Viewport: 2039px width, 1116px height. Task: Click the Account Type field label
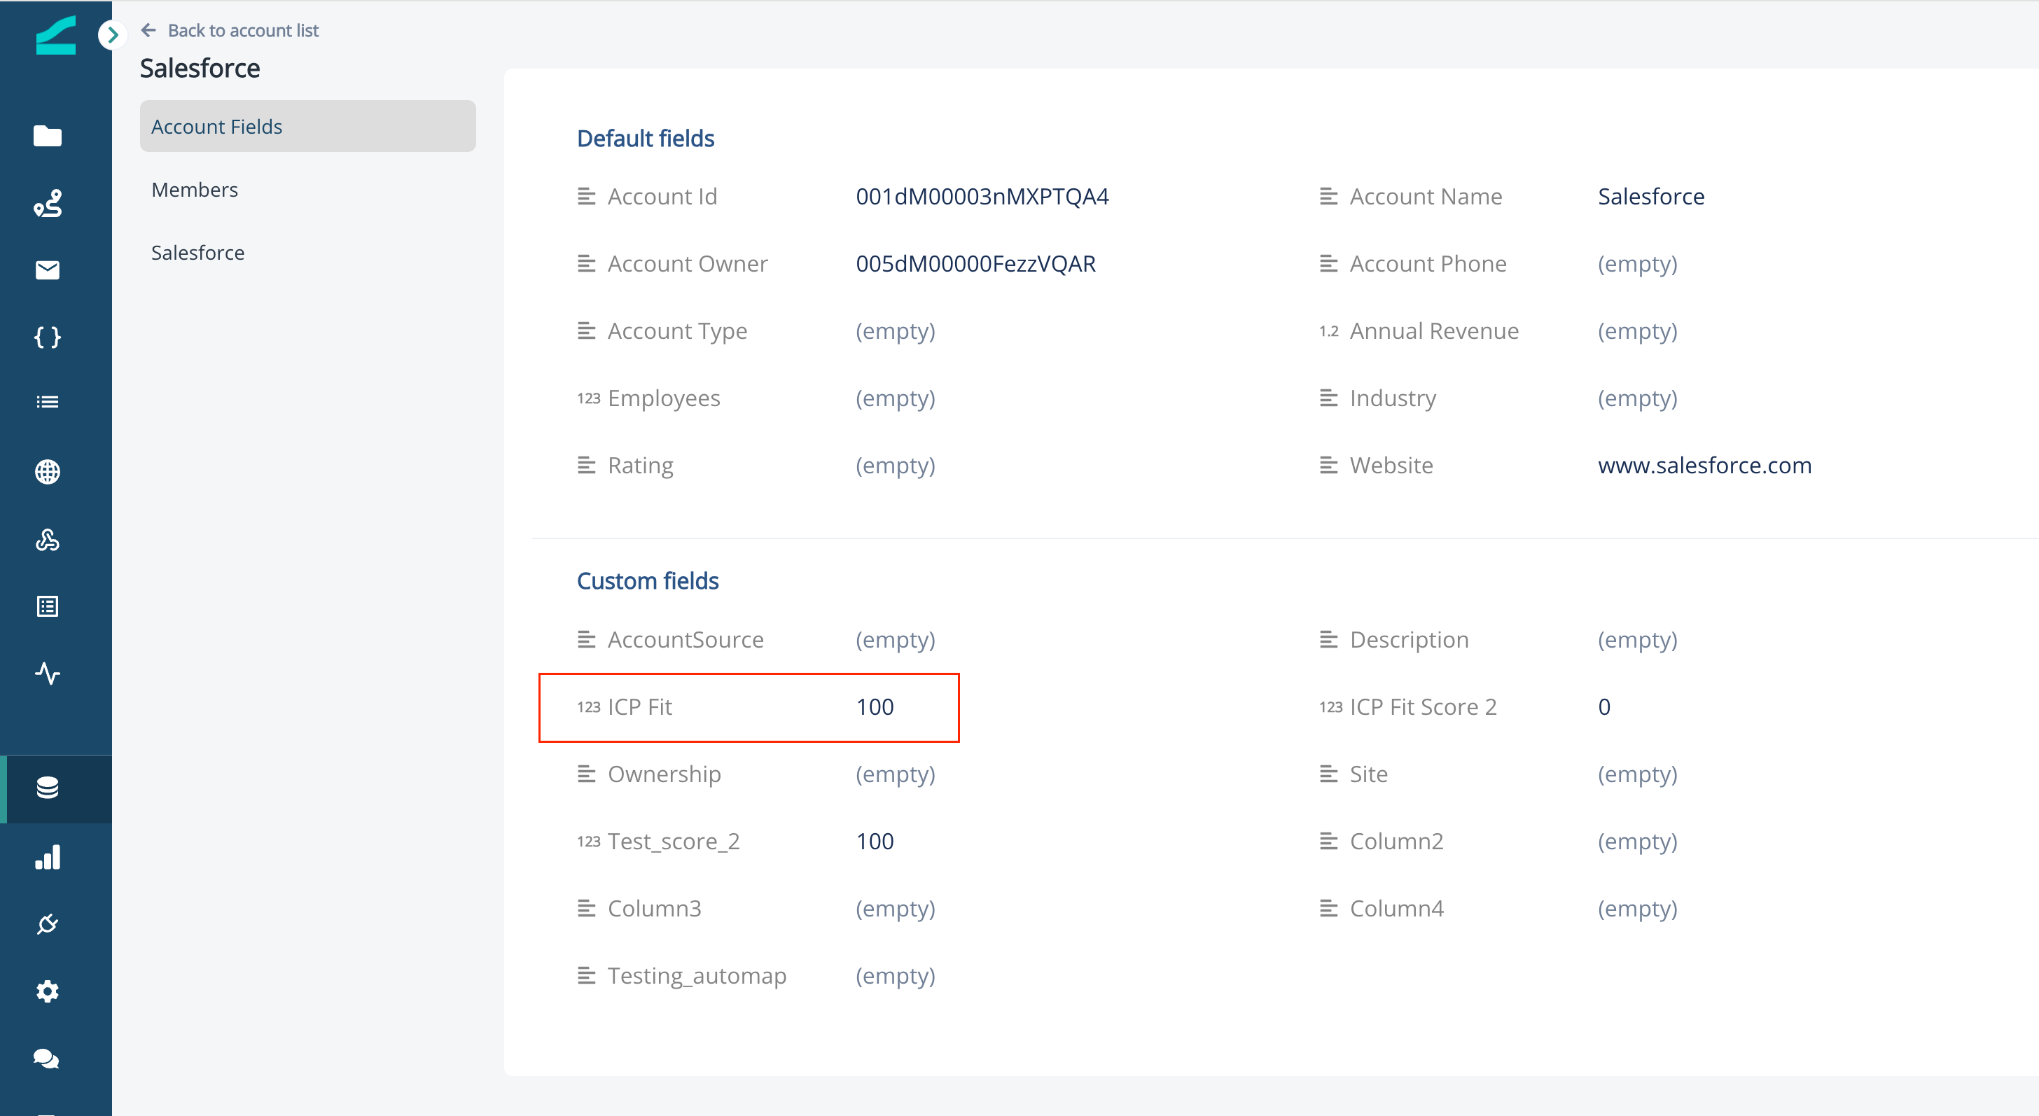tap(678, 331)
